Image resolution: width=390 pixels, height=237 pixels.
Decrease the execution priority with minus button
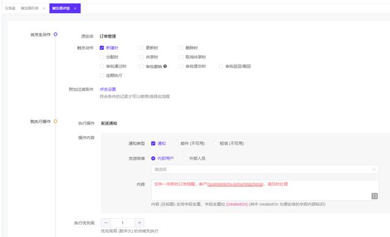click(x=105, y=223)
